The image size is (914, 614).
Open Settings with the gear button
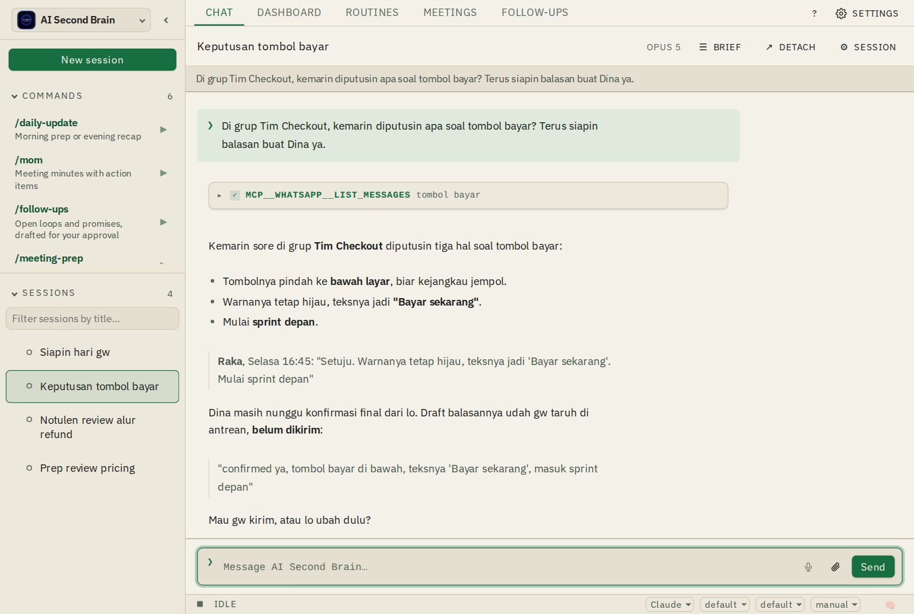tap(867, 13)
